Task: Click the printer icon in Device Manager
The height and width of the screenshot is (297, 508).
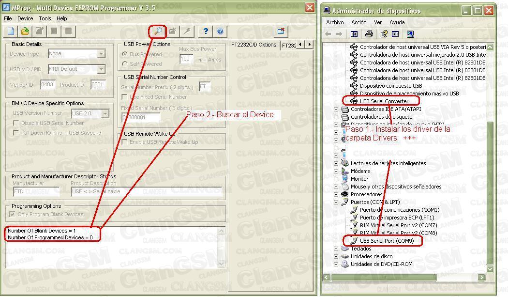Action: click(x=369, y=34)
